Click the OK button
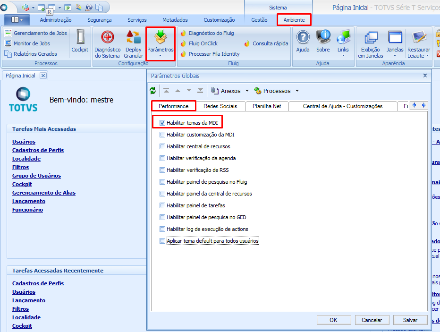Viewport: 440px width, 332px height. click(334, 320)
